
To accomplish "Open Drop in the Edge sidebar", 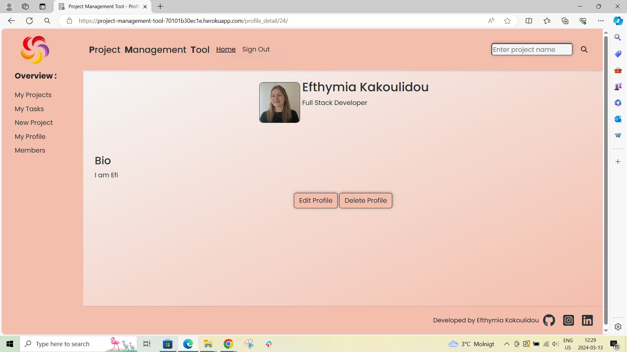I will 618,135.
